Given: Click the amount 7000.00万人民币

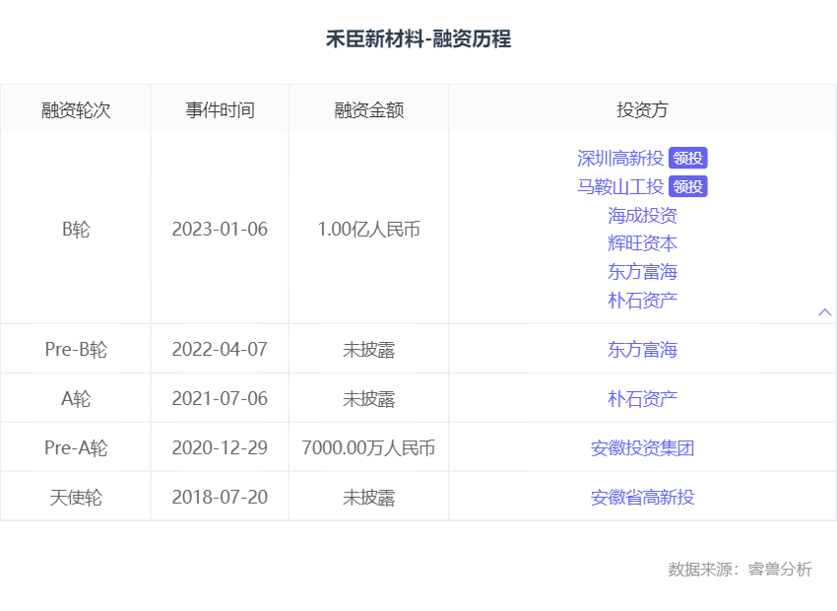Looking at the screenshot, I should click(368, 447).
